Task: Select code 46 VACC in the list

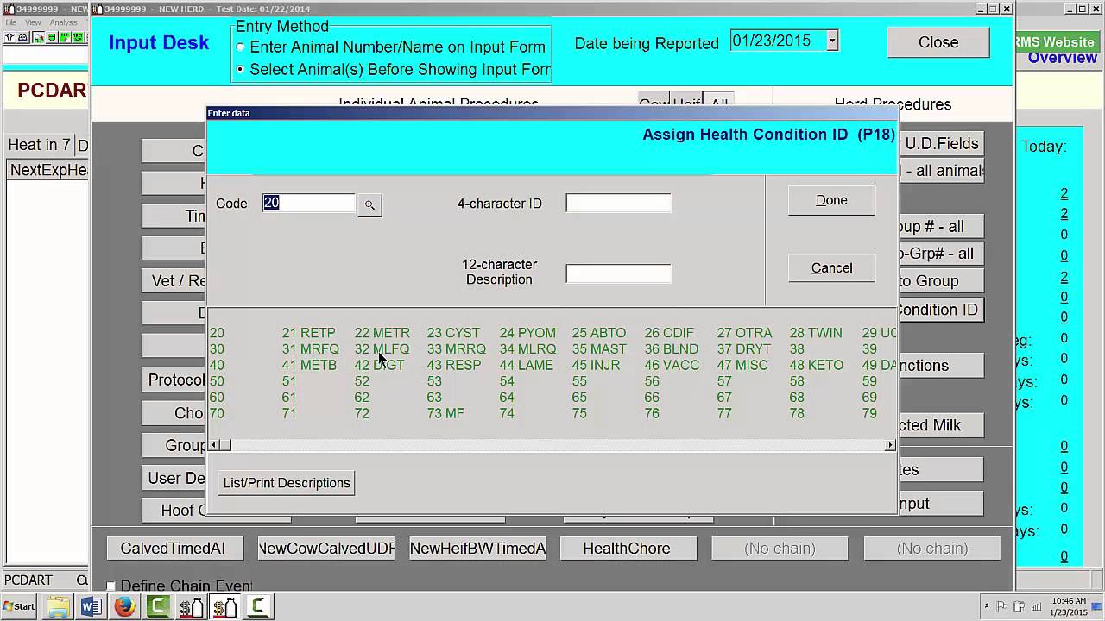Action: click(x=672, y=366)
